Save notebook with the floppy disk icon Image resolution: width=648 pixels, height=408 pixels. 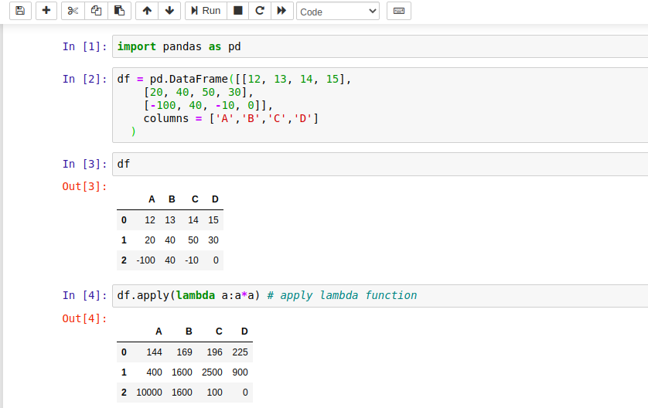tap(20, 11)
